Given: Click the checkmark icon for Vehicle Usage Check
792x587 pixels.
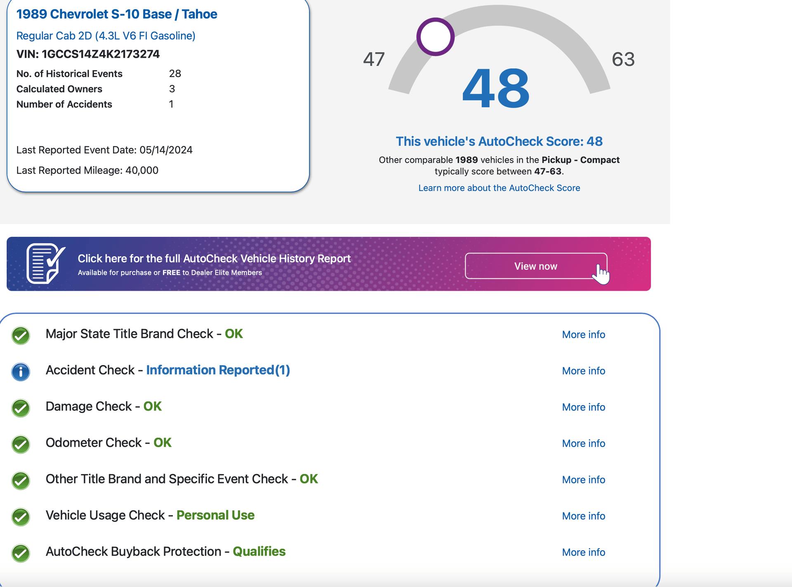Looking at the screenshot, I should pos(21,517).
